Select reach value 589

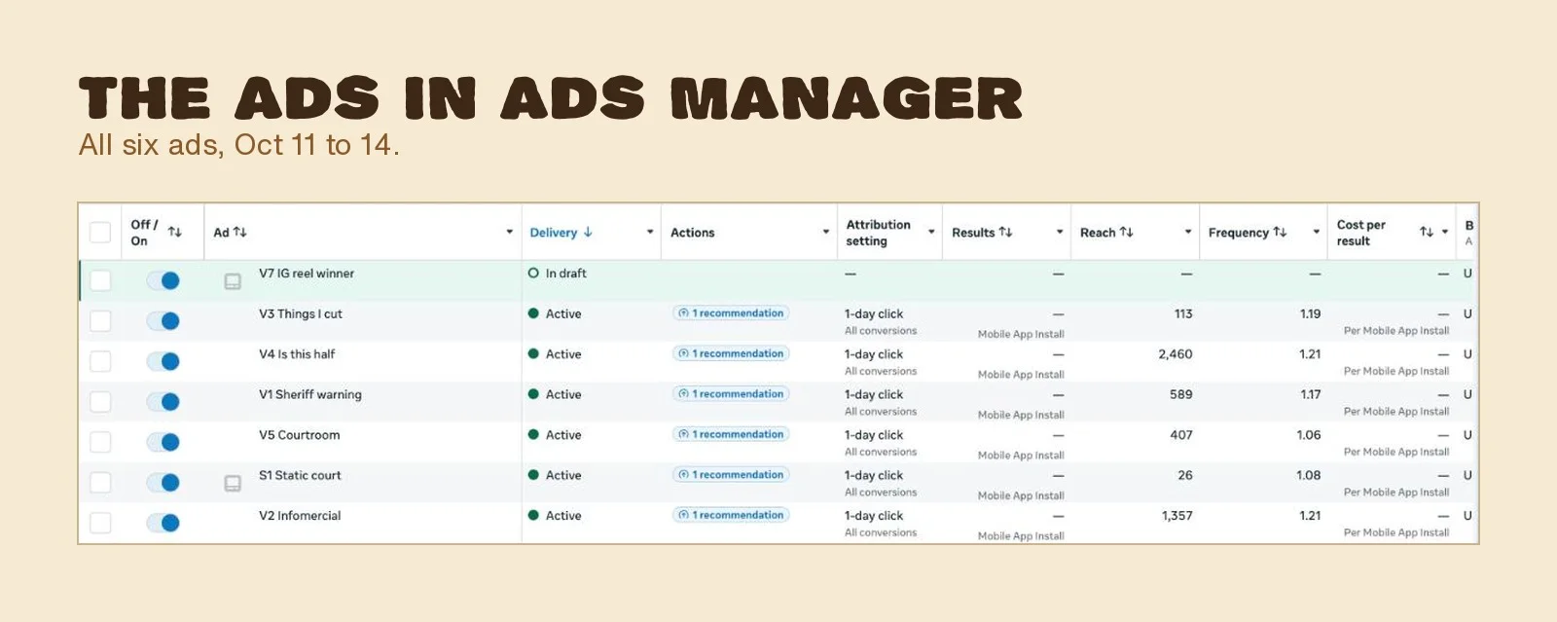[x=1181, y=394]
